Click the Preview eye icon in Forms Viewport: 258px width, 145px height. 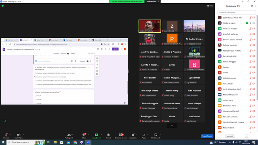[x=102, y=49]
